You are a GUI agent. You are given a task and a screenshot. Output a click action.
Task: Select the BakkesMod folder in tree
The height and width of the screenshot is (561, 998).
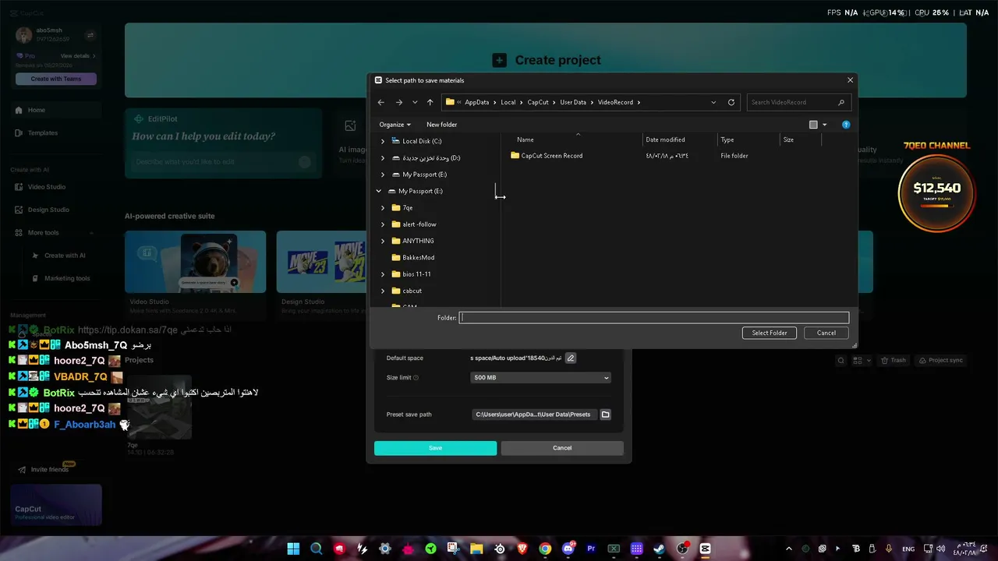419,258
